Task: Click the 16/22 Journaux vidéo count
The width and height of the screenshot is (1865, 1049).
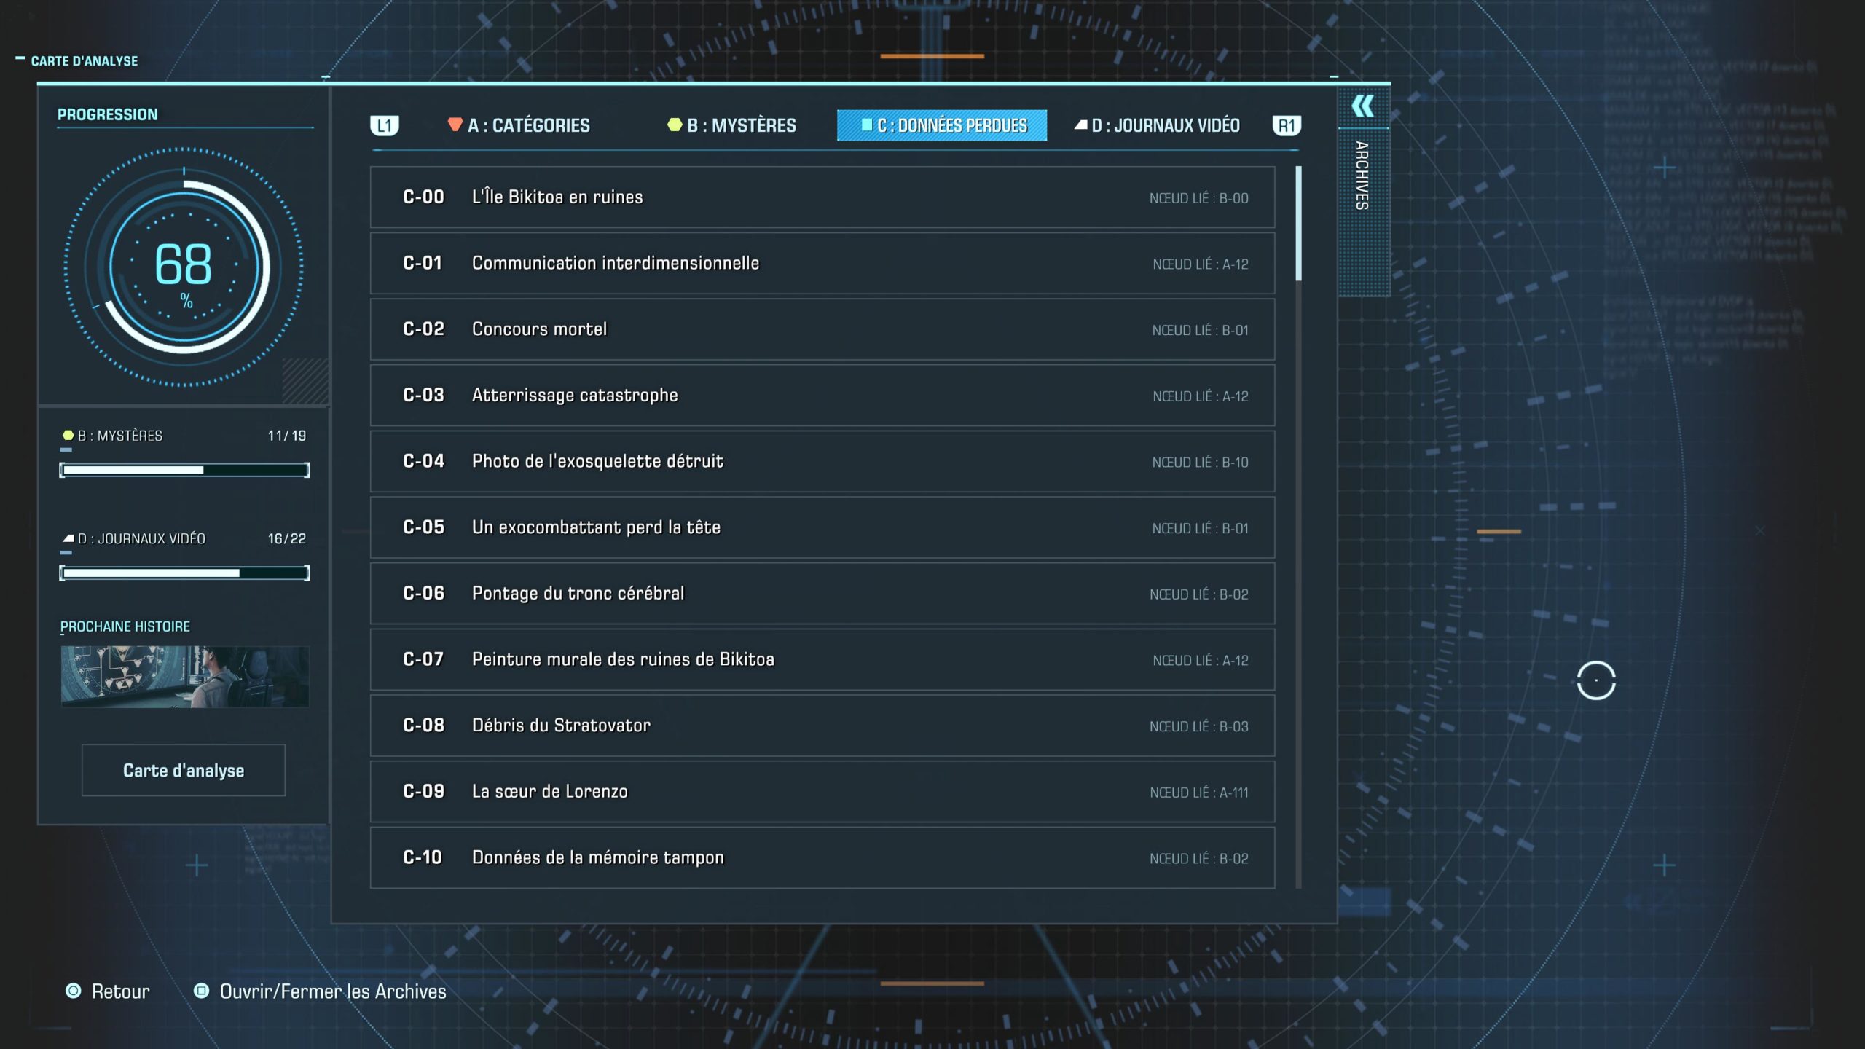Action: 287,538
